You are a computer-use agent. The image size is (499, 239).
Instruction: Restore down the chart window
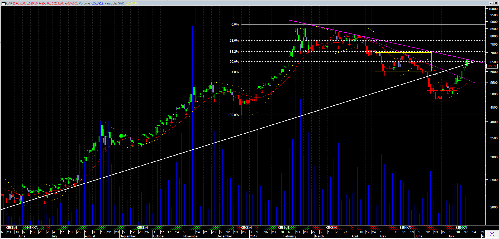491,3
